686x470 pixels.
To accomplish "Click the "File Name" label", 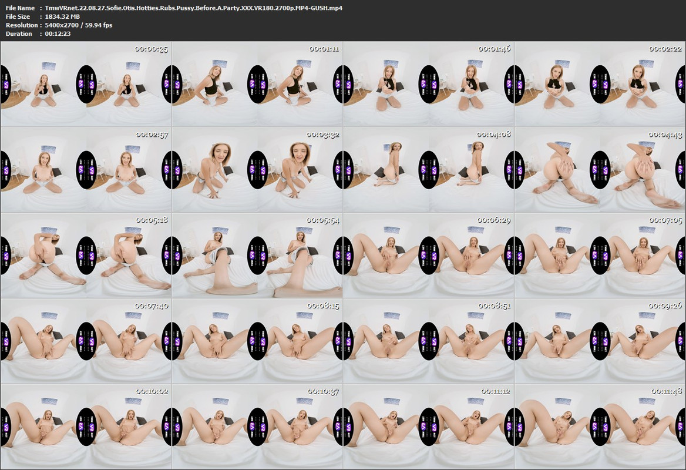I will 20,8.
